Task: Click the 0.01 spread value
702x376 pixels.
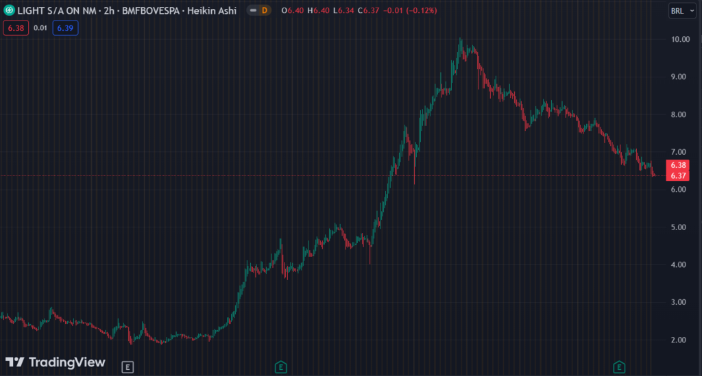Action: [x=40, y=28]
